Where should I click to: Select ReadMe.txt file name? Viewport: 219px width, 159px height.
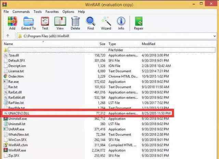tap(16, 108)
